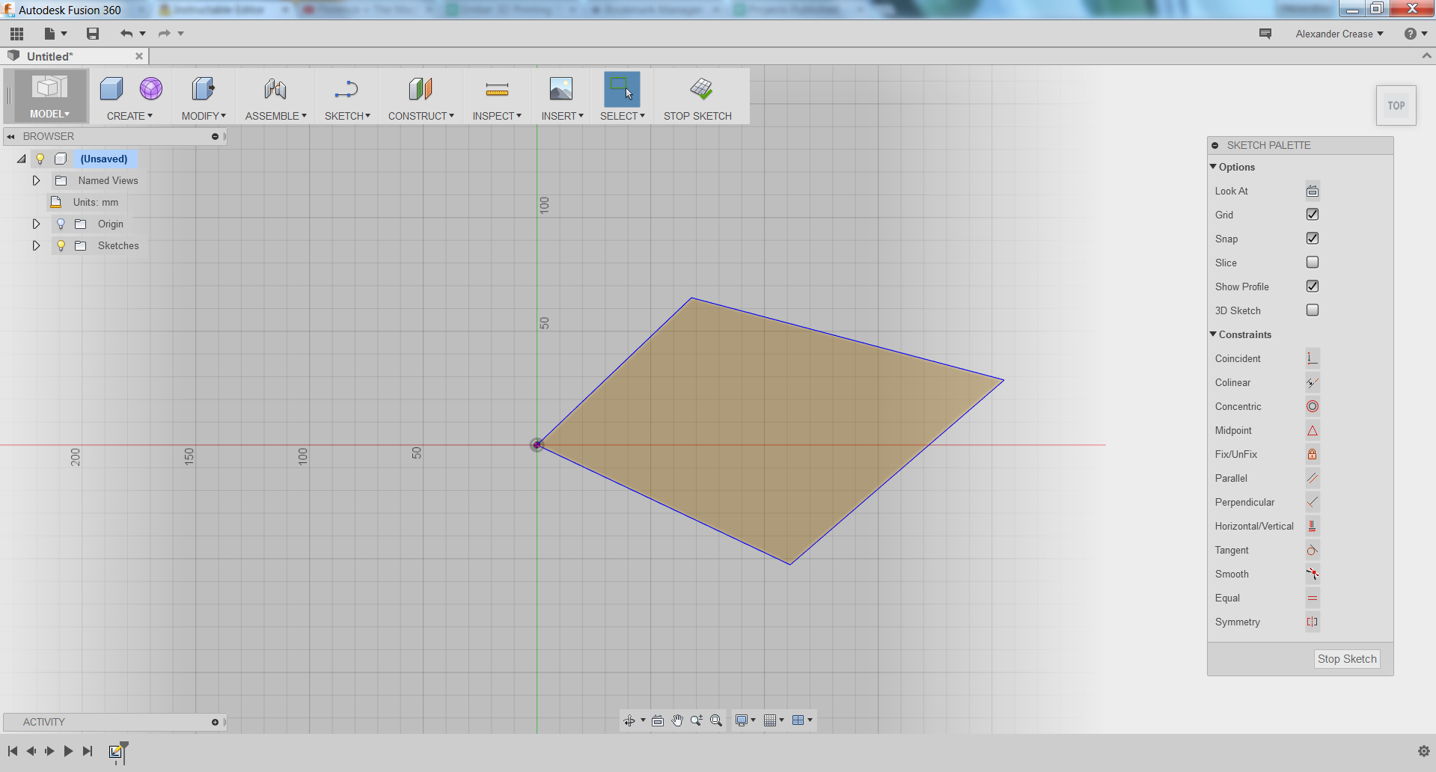Open the Help question-mark dropdown
This screenshot has height=772, width=1436.
pos(1416,34)
